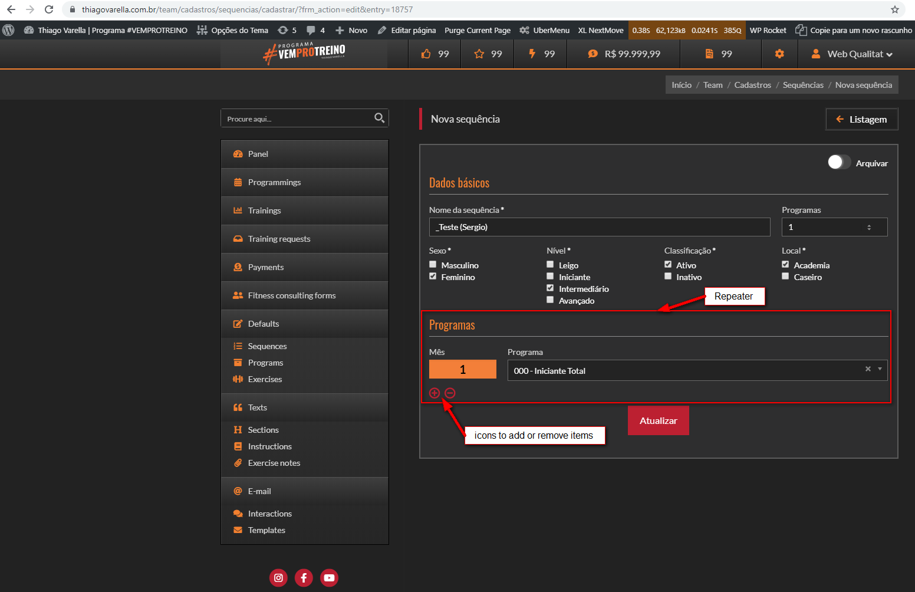Clear selected program with the x icon

coord(868,369)
